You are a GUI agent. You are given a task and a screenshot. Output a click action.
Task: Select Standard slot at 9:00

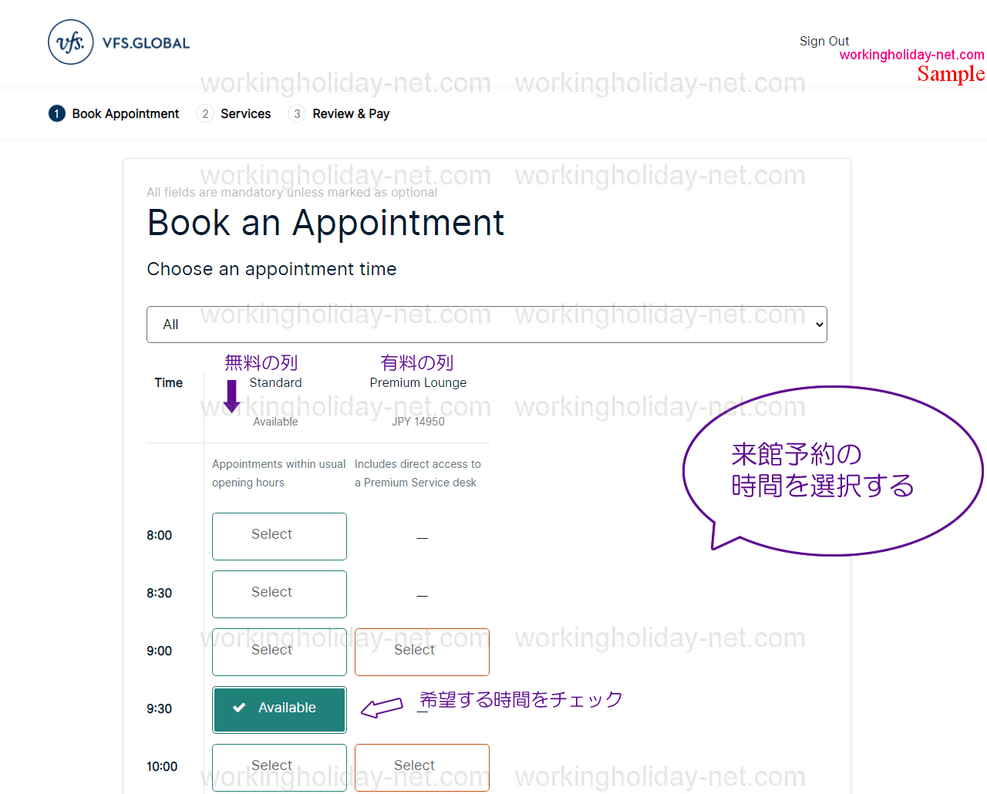pyautogui.click(x=279, y=652)
